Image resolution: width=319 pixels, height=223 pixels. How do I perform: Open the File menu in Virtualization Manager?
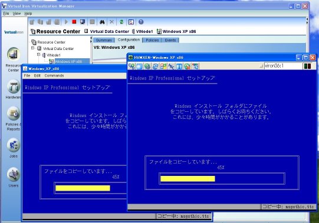tap(6, 14)
